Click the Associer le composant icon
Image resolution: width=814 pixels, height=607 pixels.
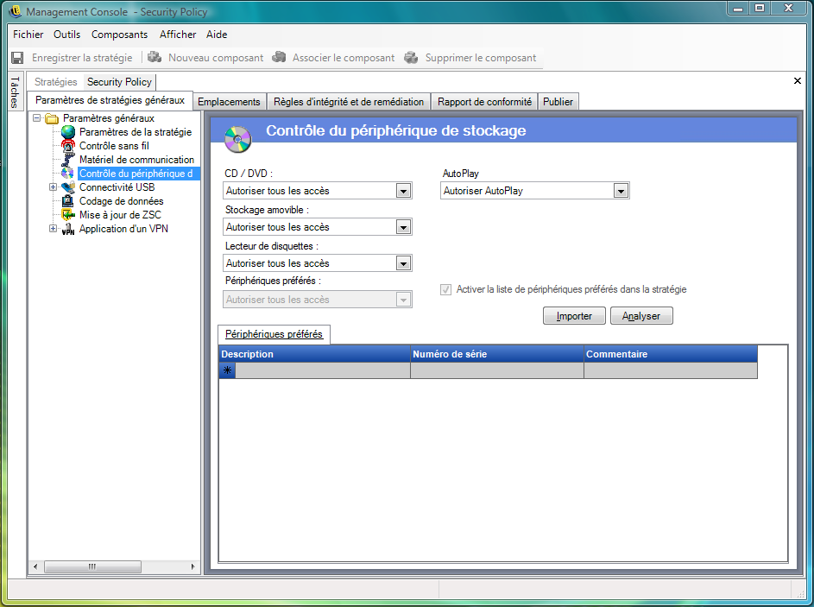(x=279, y=58)
